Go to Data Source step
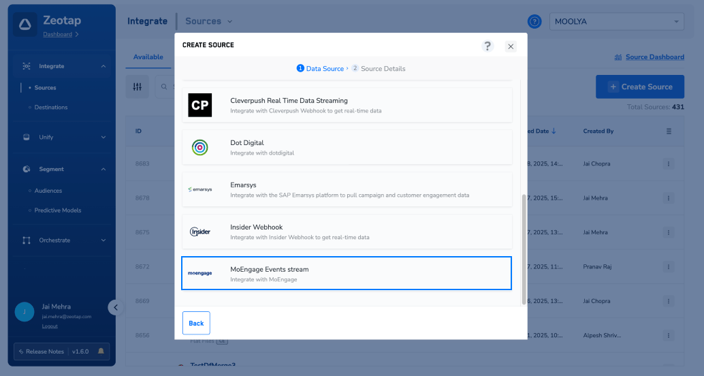Viewport: 704px width, 376px height. click(x=320, y=68)
